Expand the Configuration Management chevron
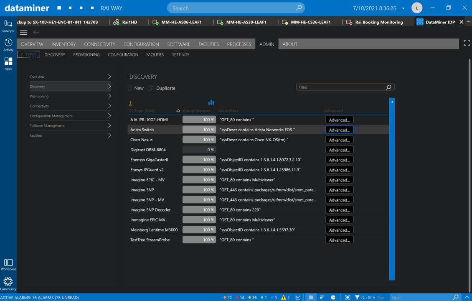Viewport: 472px width, 301px height. pyautogui.click(x=109, y=116)
